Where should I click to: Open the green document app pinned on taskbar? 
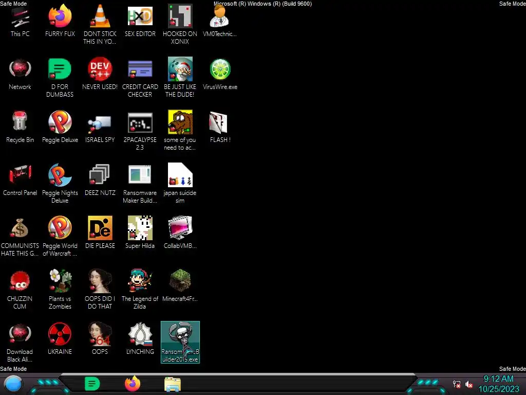[92, 384]
